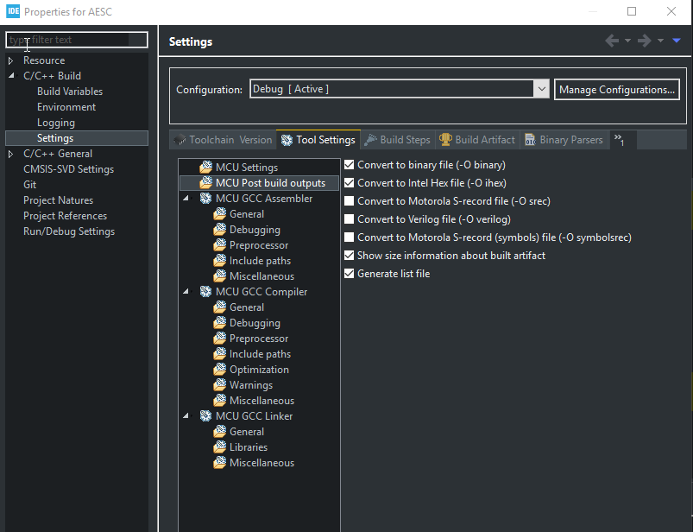This screenshot has width=693, height=532.
Task: Open Project References page
Action: click(x=65, y=216)
